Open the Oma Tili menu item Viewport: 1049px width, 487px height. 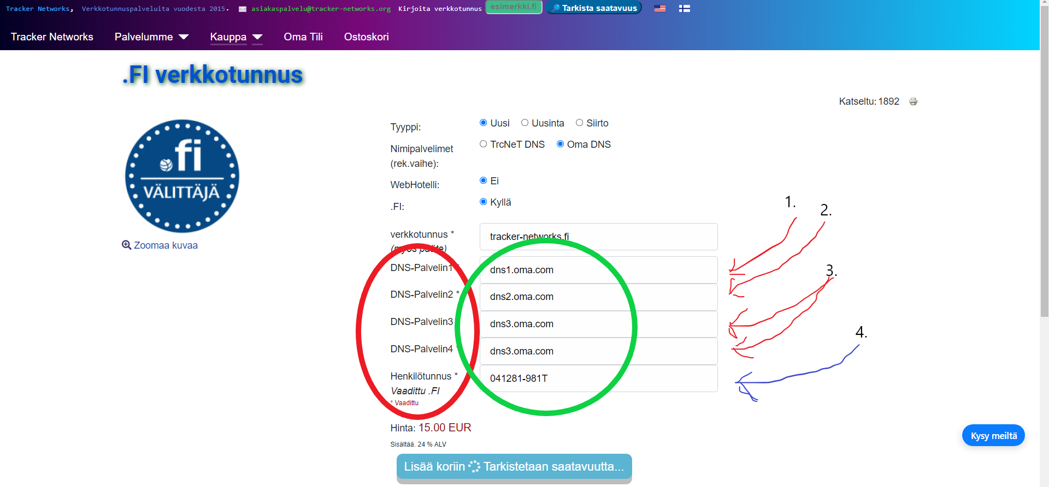click(x=303, y=37)
